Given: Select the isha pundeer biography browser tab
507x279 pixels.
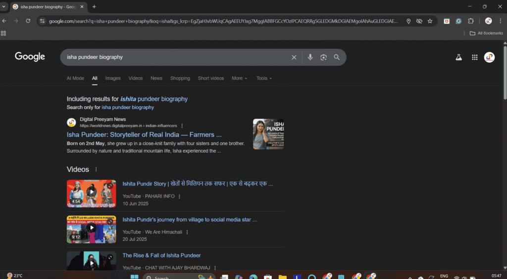Looking at the screenshot, I should (x=48, y=7).
